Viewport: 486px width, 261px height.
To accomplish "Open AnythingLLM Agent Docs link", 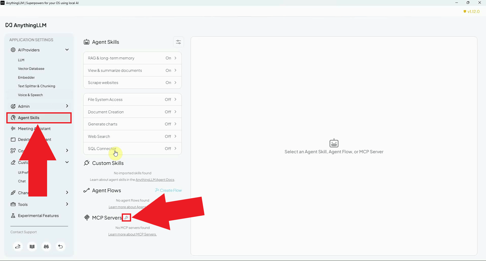I will [x=155, y=180].
